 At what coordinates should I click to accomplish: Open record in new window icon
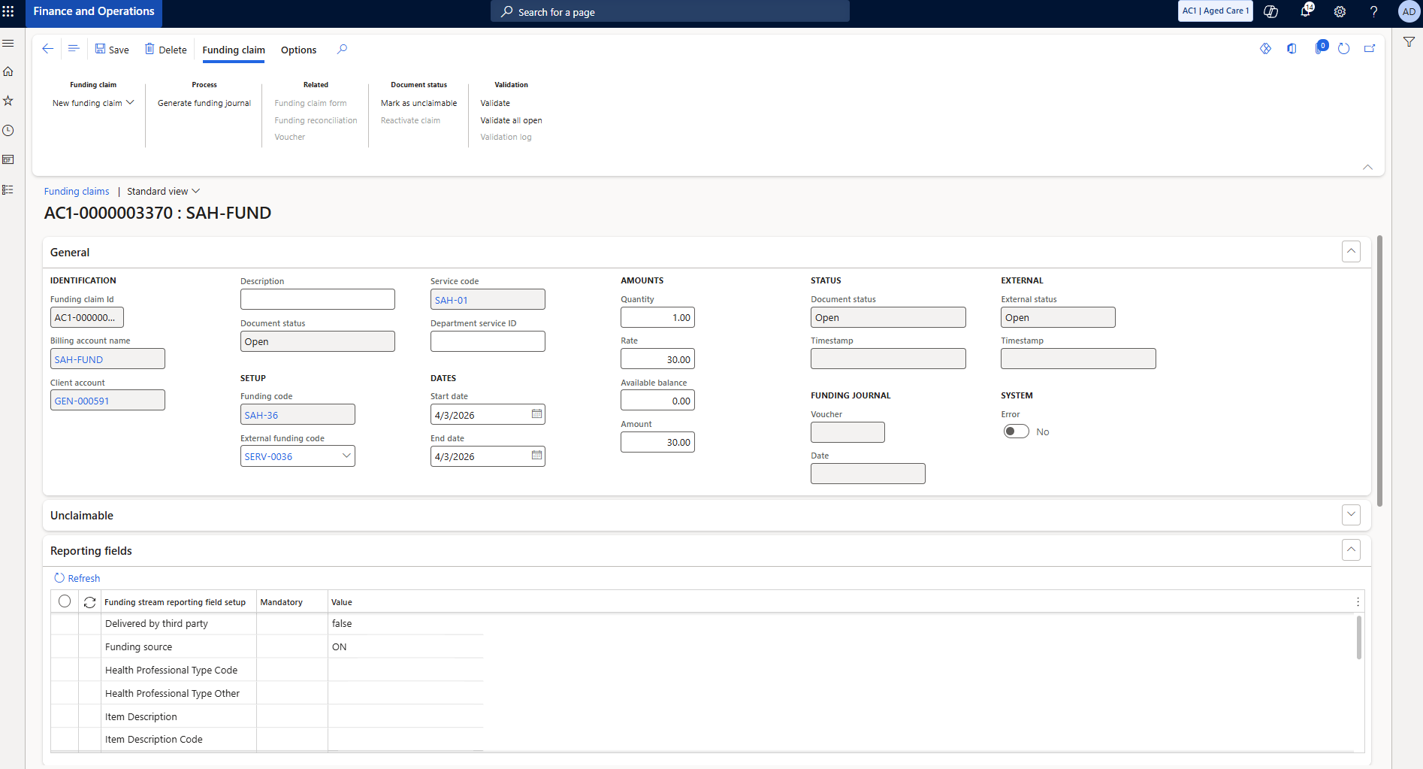click(x=1370, y=49)
